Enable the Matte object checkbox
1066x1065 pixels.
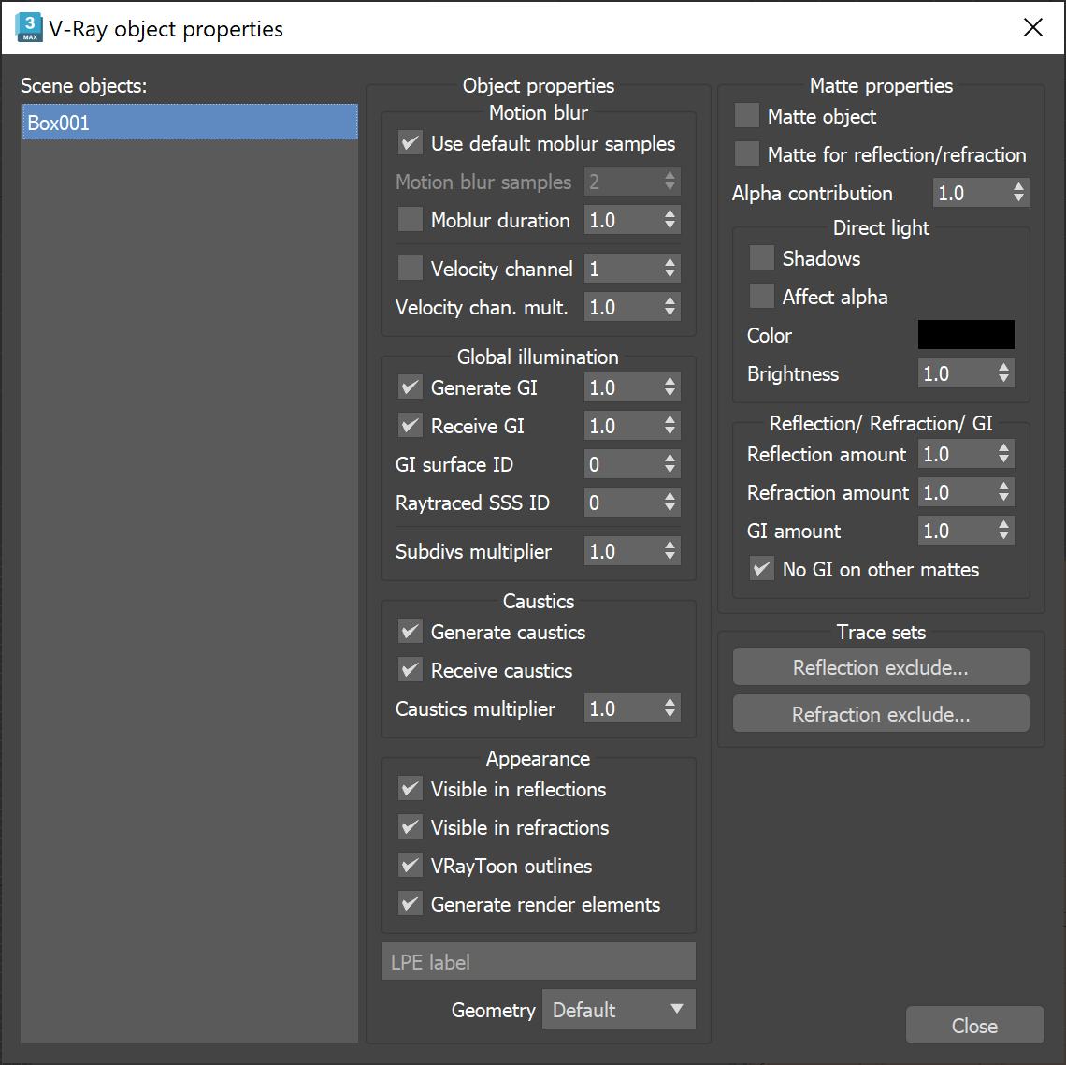click(746, 116)
